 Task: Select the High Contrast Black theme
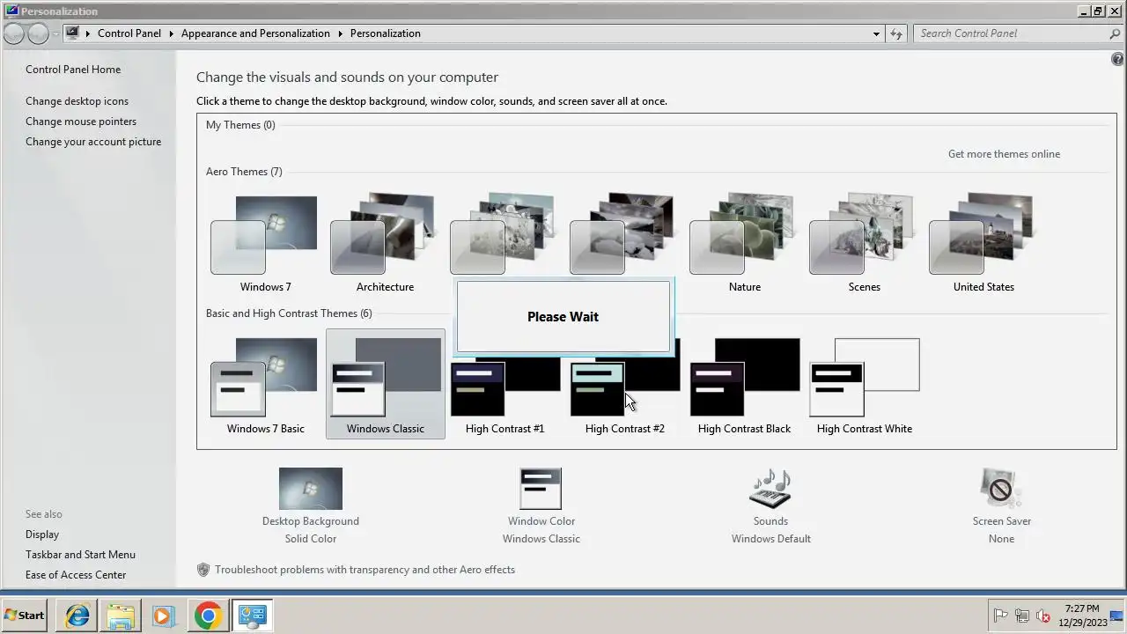pos(744,385)
